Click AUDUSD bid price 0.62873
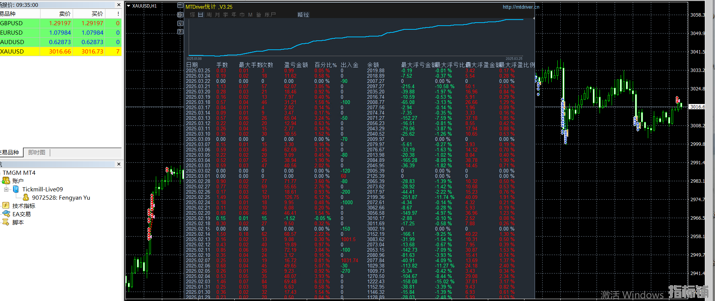This screenshot has height=301, width=715. pyautogui.click(x=60, y=42)
